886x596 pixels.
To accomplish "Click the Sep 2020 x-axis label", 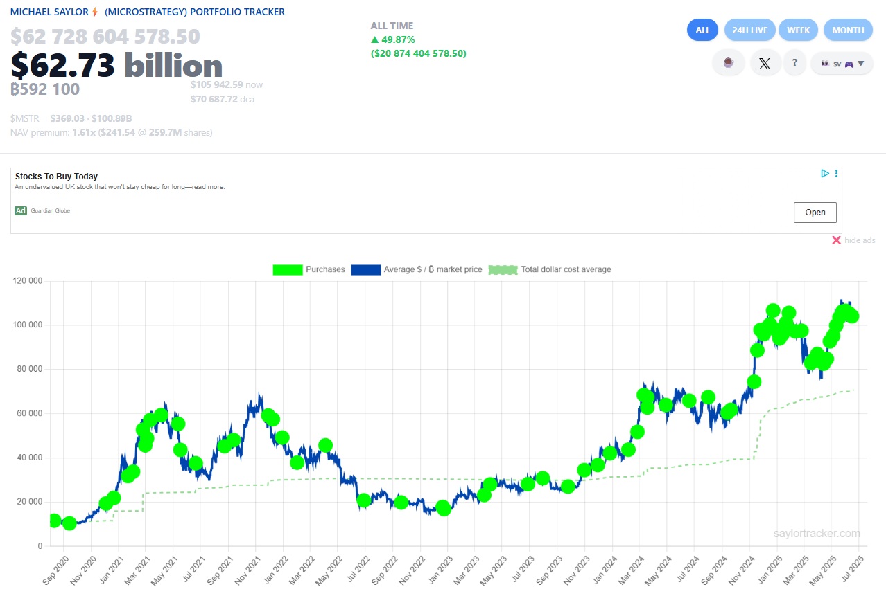I will (55, 572).
